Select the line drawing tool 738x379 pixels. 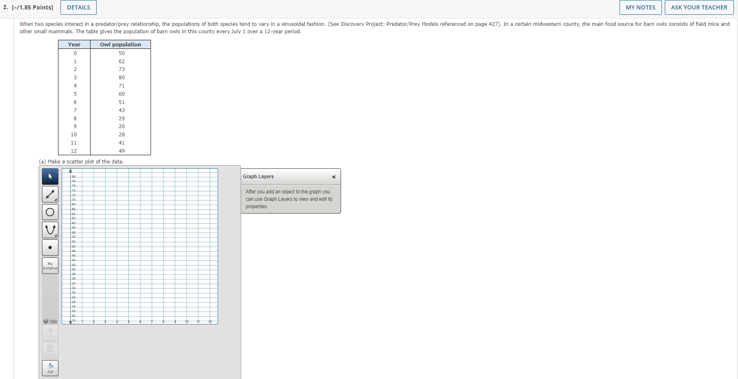(50, 194)
